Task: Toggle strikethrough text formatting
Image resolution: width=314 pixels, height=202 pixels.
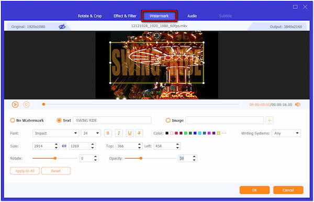Action: coord(139,133)
